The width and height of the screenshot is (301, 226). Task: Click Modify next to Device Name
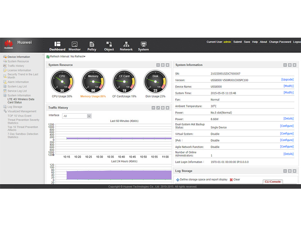coord(289,86)
